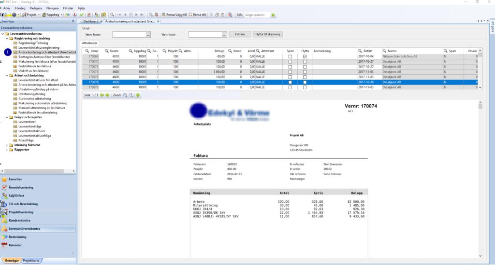Open the Arkiv menu
The height and width of the screenshot is (265, 495).
7,8
